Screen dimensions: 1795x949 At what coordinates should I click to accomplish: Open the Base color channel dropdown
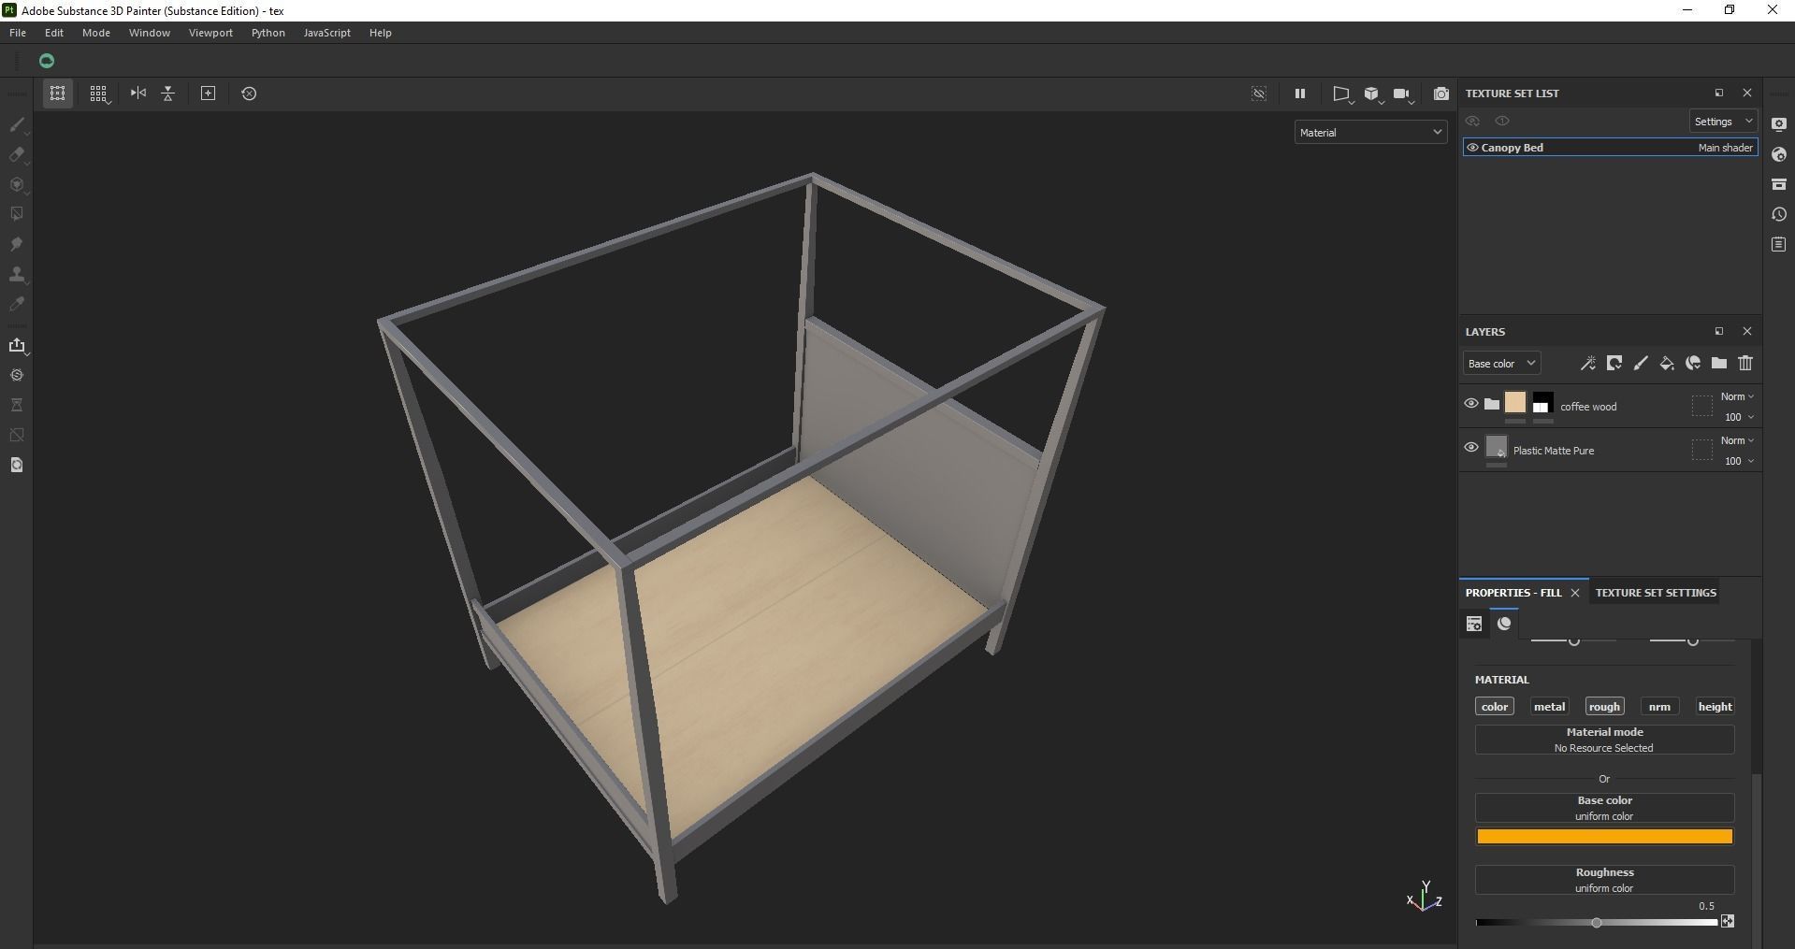(x=1501, y=364)
